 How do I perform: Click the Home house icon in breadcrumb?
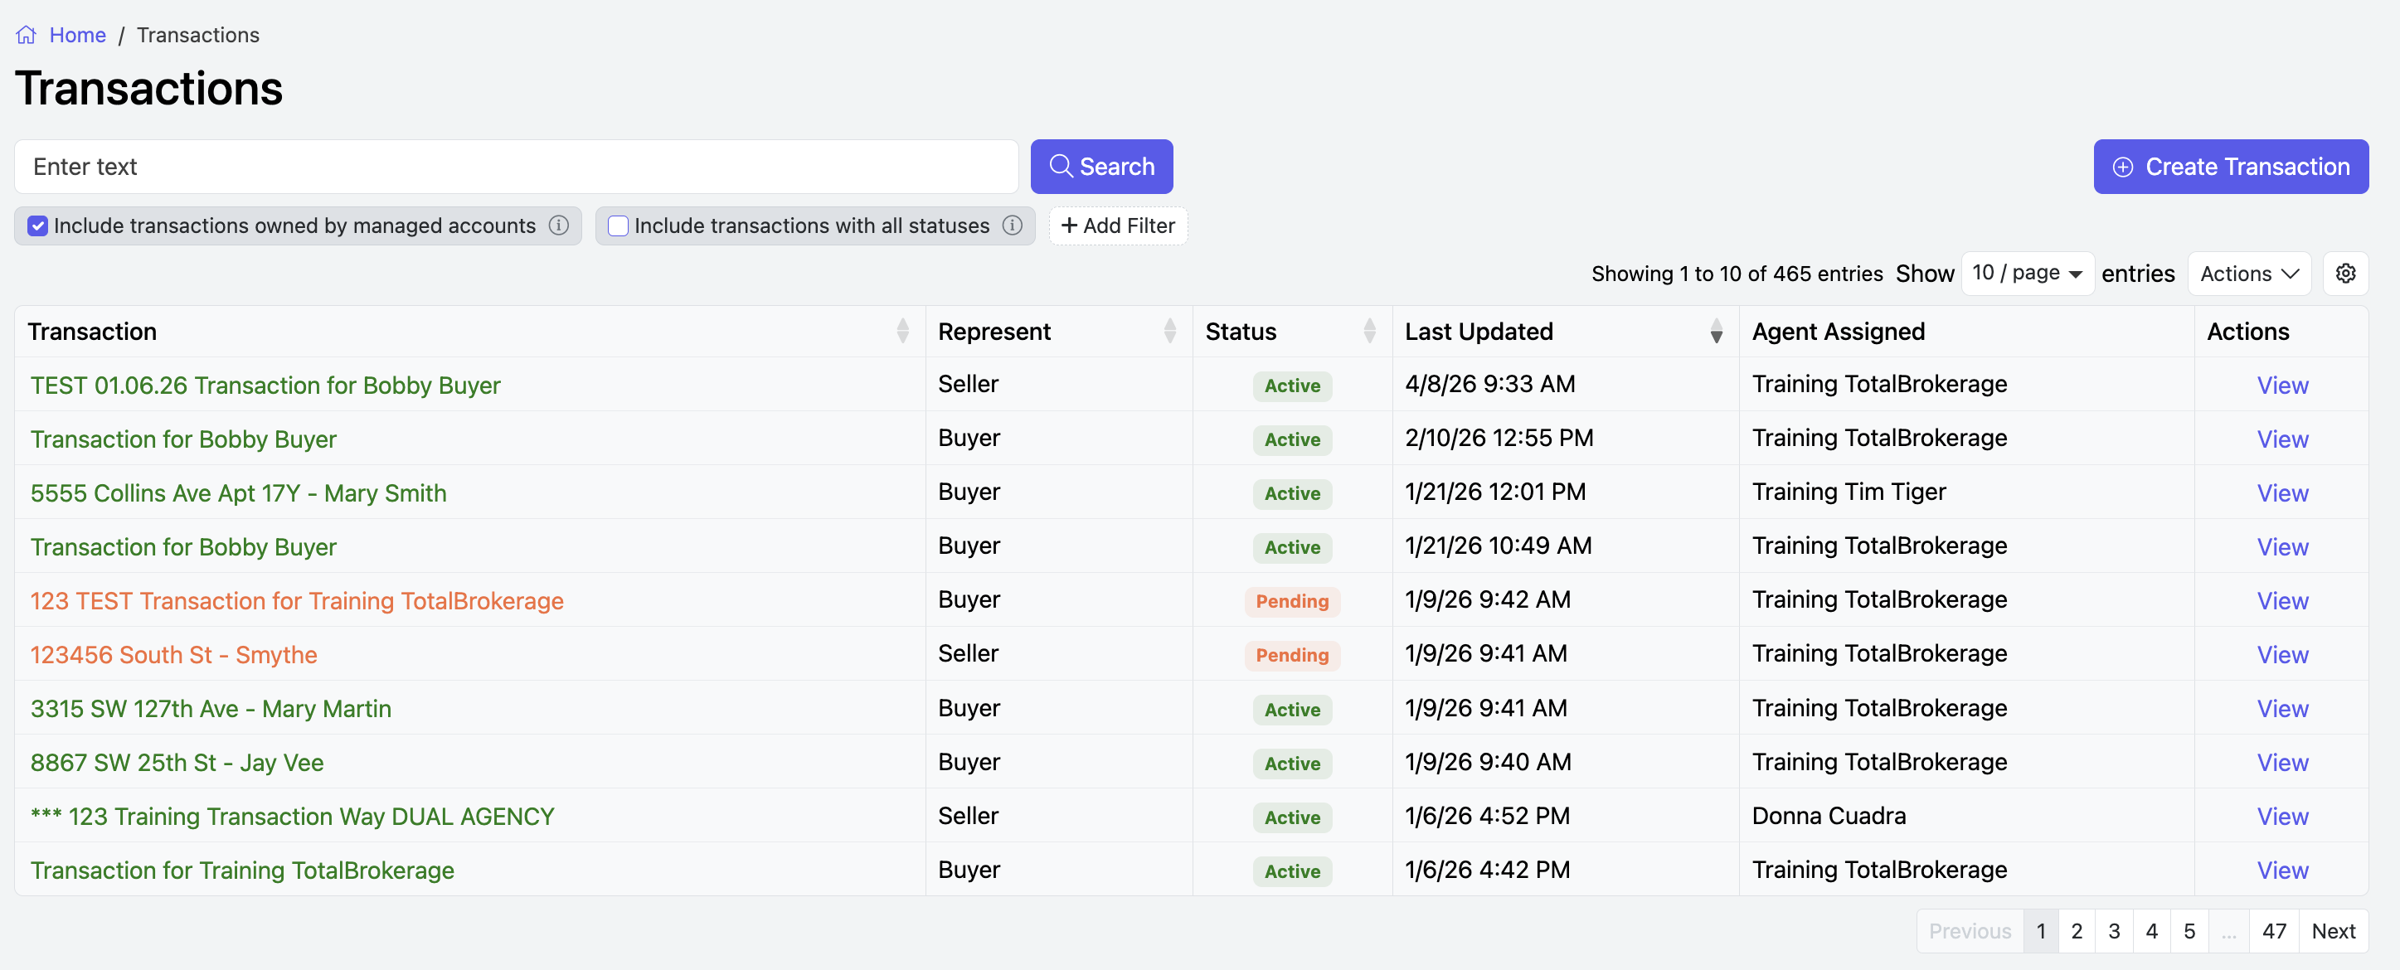[x=26, y=36]
